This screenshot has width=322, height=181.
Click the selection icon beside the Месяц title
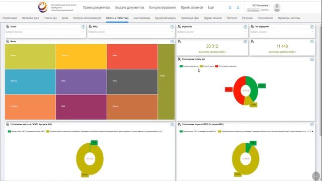(8, 41)
